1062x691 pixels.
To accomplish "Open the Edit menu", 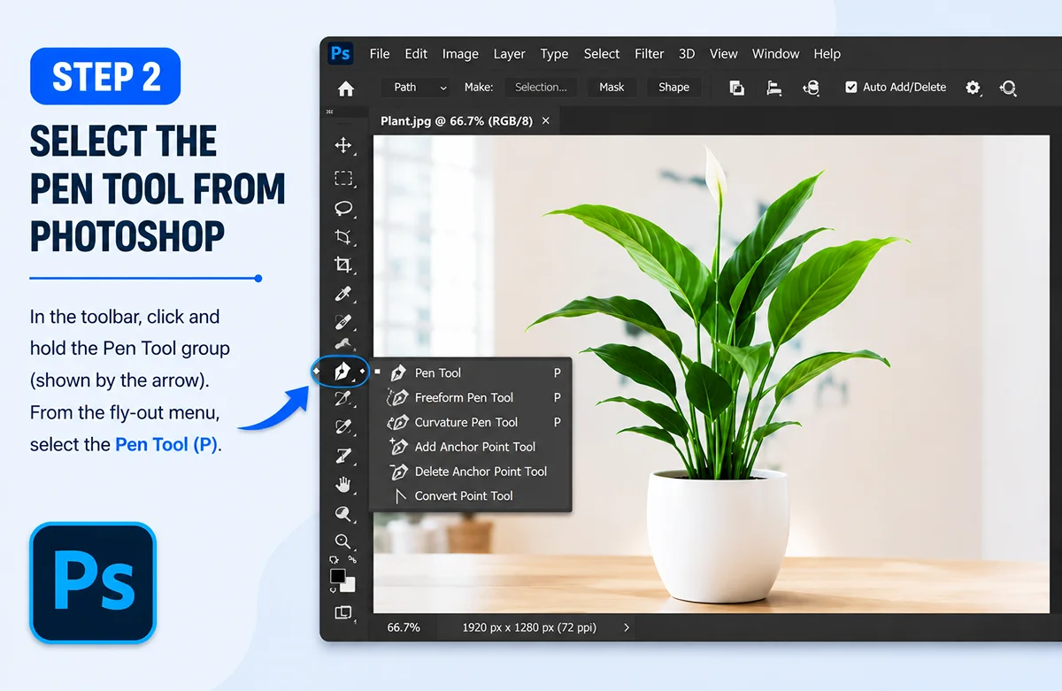I will [416, 54].
